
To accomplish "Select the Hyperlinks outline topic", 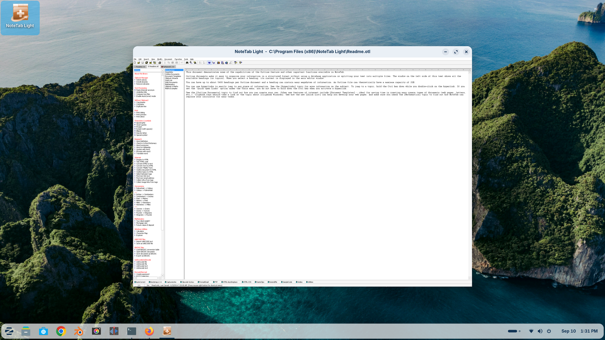I will click(x=169, y=72).
